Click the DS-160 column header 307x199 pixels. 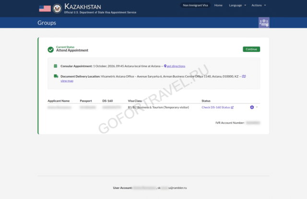pyautogui.click(x=107, y=101)
